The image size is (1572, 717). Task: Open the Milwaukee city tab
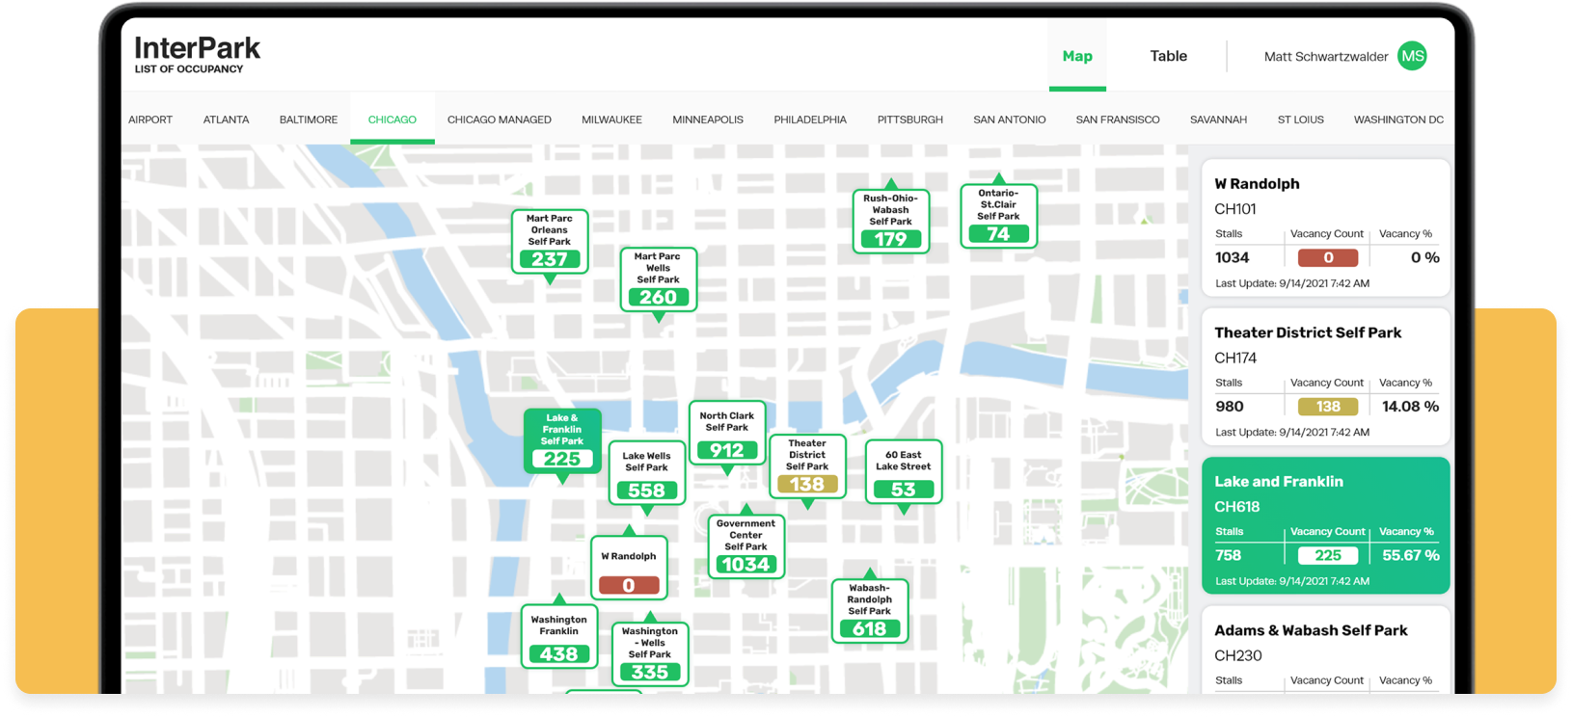point(611,119)
